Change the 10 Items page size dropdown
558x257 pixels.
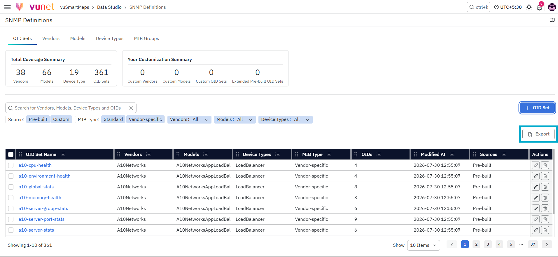coord(423,245)
